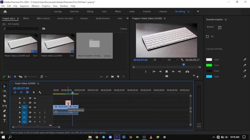The image size is (250, 140).
Task: Toggle linked selection in the timeline
Action: (27, 92)
